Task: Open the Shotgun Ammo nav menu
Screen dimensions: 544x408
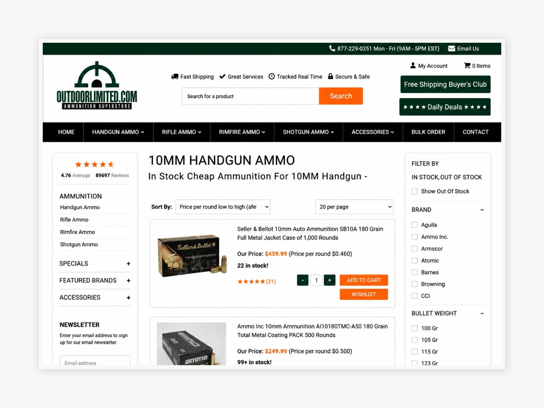Action: click(x=309, y=132)
